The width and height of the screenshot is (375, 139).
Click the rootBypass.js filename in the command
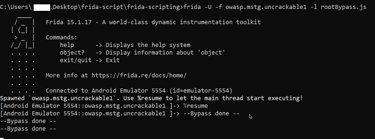click(x=343, y=7)
